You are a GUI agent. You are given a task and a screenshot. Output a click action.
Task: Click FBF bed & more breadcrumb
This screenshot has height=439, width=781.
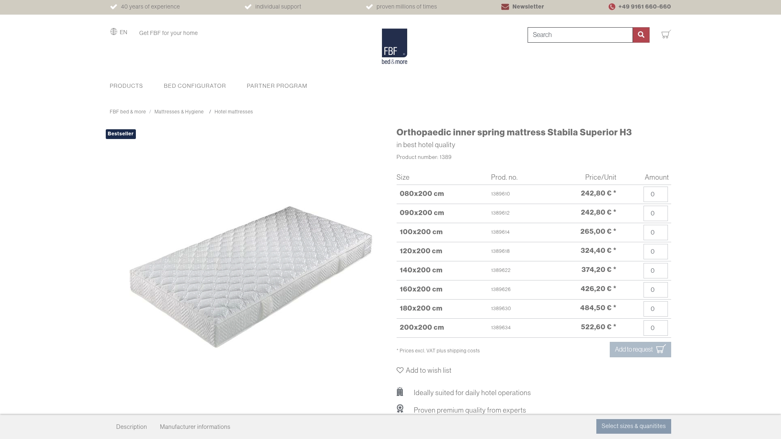128,112
